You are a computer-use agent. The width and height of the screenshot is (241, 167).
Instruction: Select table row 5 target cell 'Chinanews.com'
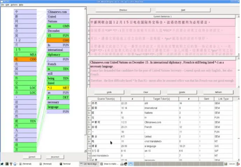(x=161, y=122)
